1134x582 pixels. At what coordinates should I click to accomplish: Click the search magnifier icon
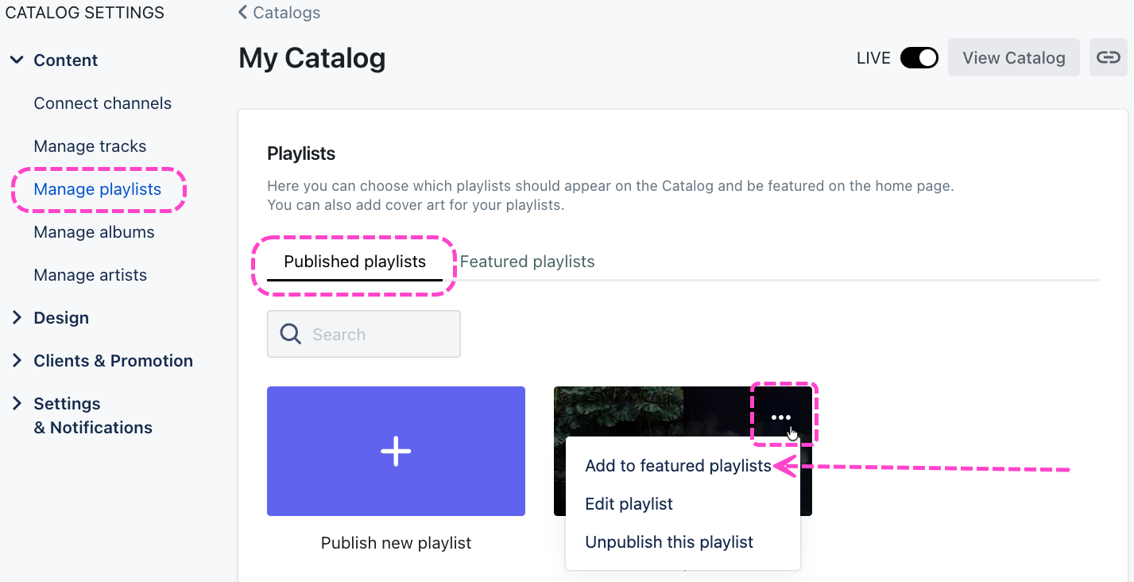(x=291, y=334)
